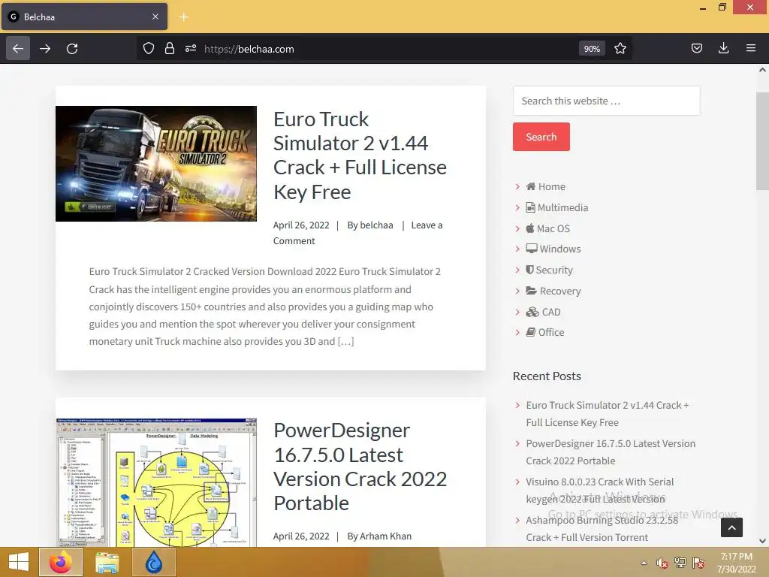769x577 pixels.
Task: Open the tracking protection shield icon
Action: (x=149, y=48)
